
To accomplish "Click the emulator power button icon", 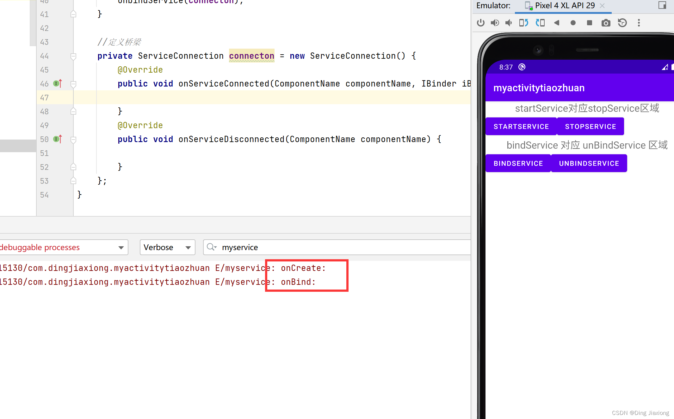I will click(480, 23).
